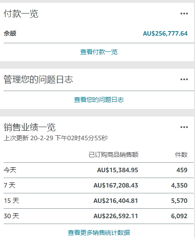Click the 已订购商品销售额 column header
This screenshot has width=195, height=238.
click(x=114, y=155)
